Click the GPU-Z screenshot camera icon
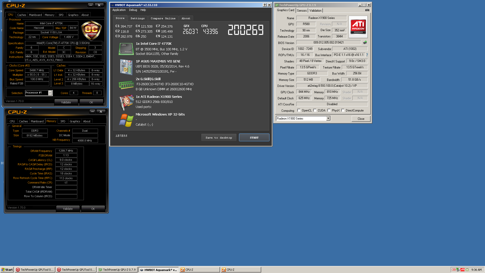This screenshot has height=273, width=485. pyautogui.click(x=367, y=10)
